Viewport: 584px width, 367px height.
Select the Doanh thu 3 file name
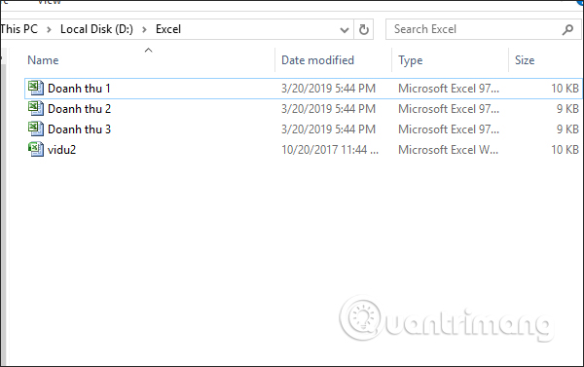coord(80,129)
